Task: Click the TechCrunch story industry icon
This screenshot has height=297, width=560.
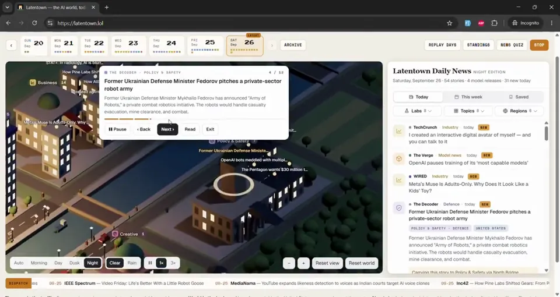Action: 399,131
